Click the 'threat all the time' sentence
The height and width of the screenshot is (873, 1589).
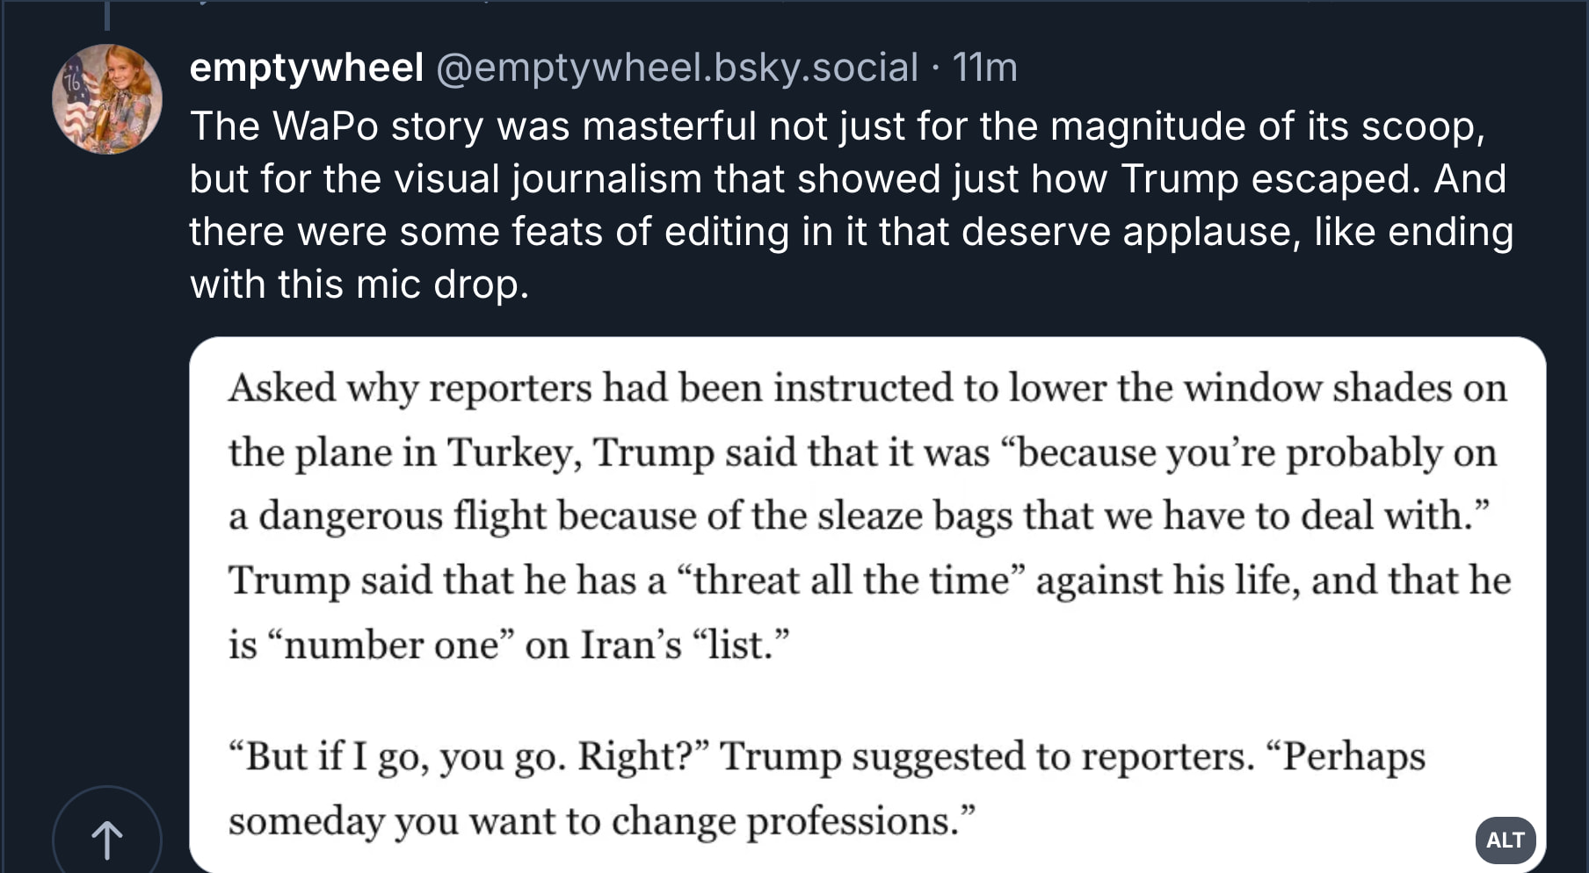869,581
